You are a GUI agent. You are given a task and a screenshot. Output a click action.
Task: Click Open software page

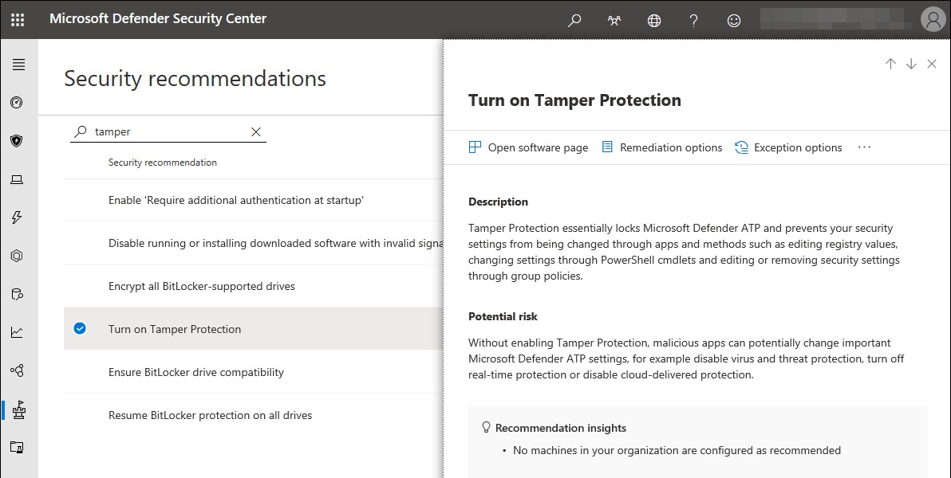pyautogui.click(x=528, y=147)
